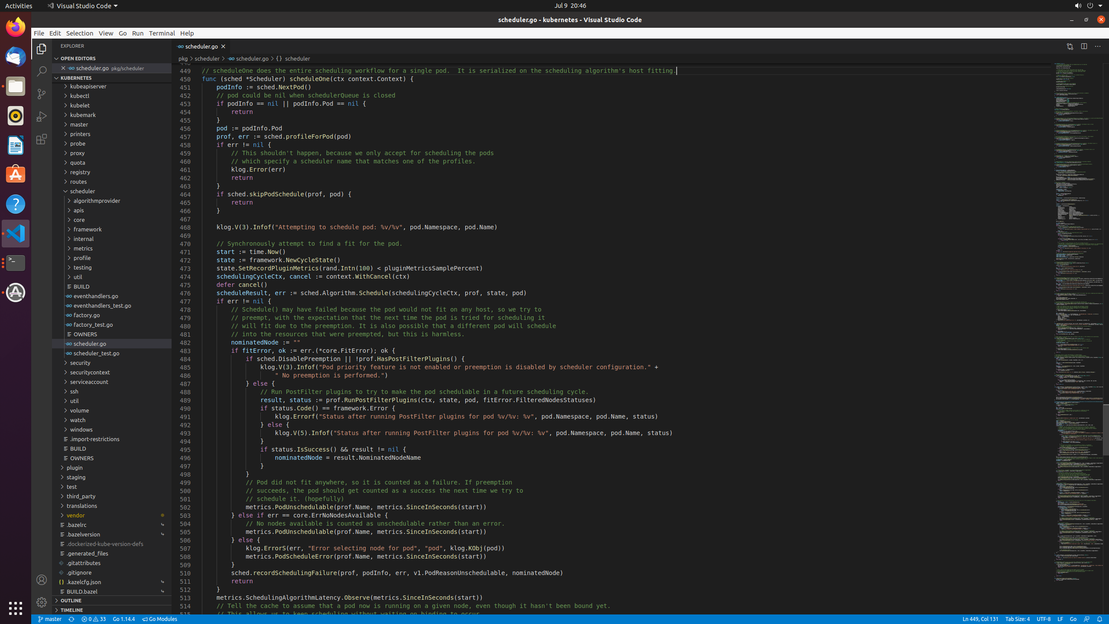Open the Explorer view in activity bar

[x=42, y=49]
